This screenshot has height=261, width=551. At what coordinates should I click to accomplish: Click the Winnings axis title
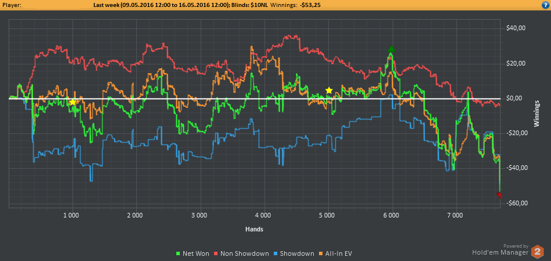(x=537, y=113)
